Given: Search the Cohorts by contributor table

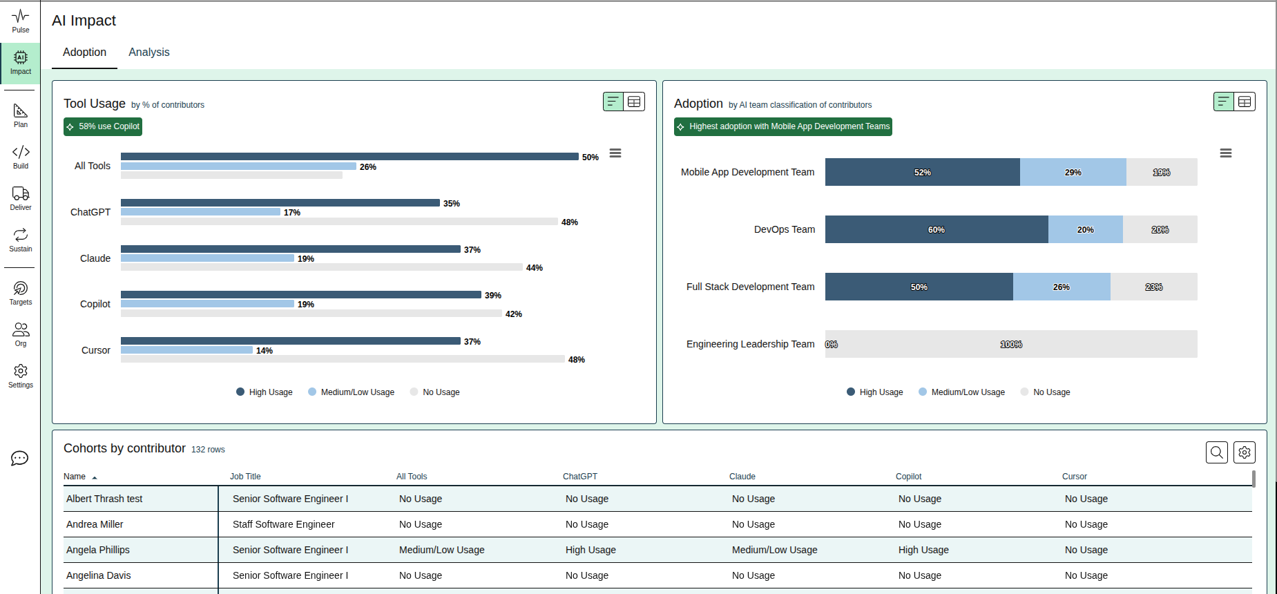Looking at the screenshot, I should 1216,452.
